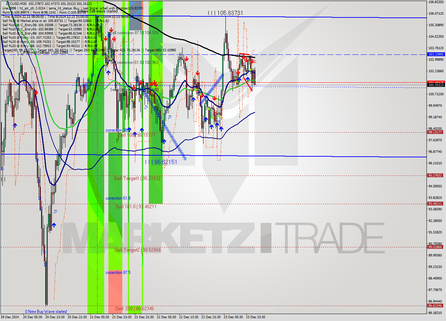Click the 'Sell 250 | 86.62346' label
The image size is (446, 321).
tap(134, 308)
